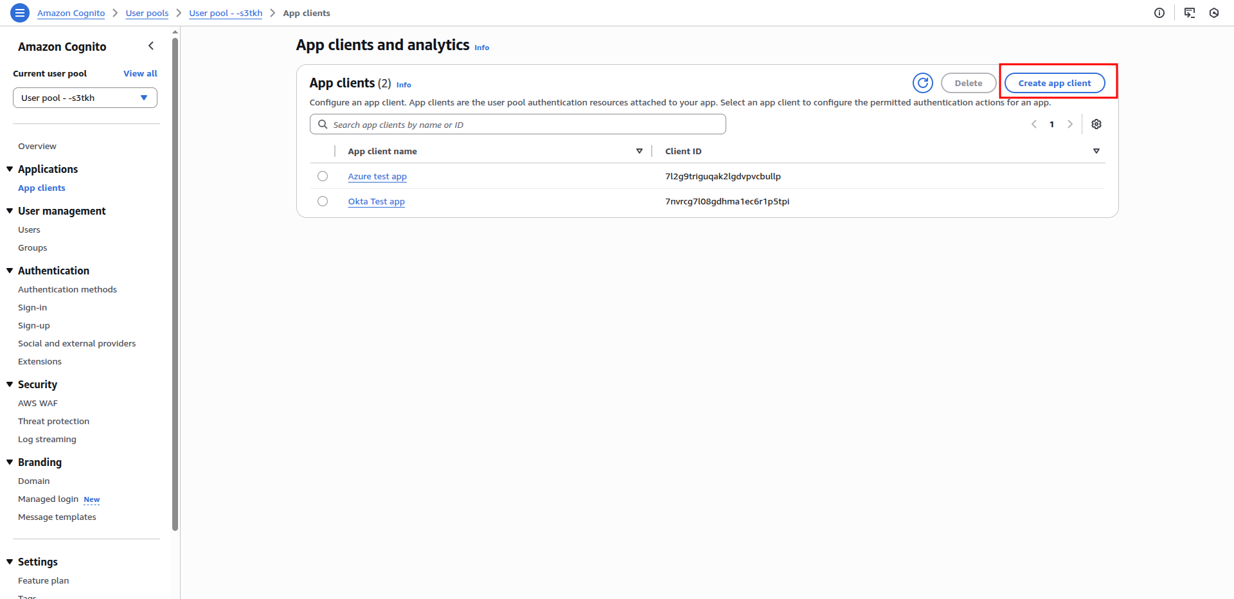Click the search app clients field

(518, 124)
